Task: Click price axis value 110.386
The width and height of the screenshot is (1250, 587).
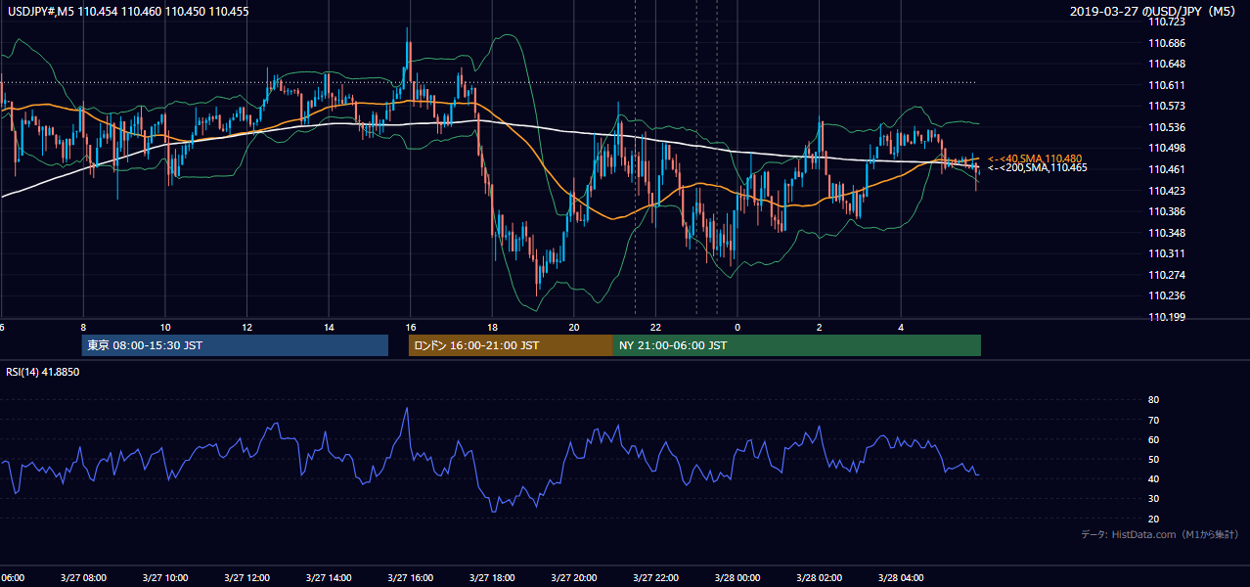Action: [x=1167, y=211]
